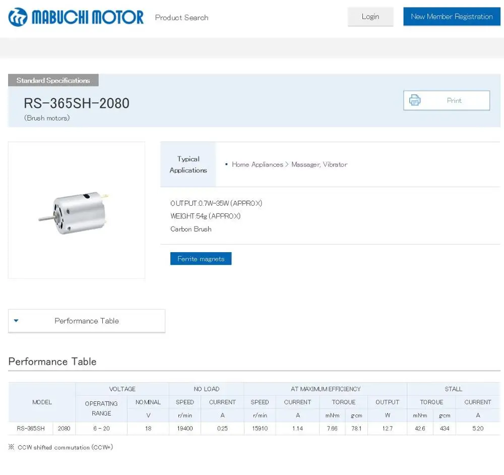Click the STALL column header
This screenshot has width=504, height=475.
454,389
